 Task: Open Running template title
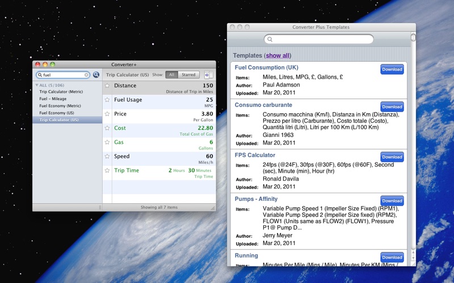(246, 256)
